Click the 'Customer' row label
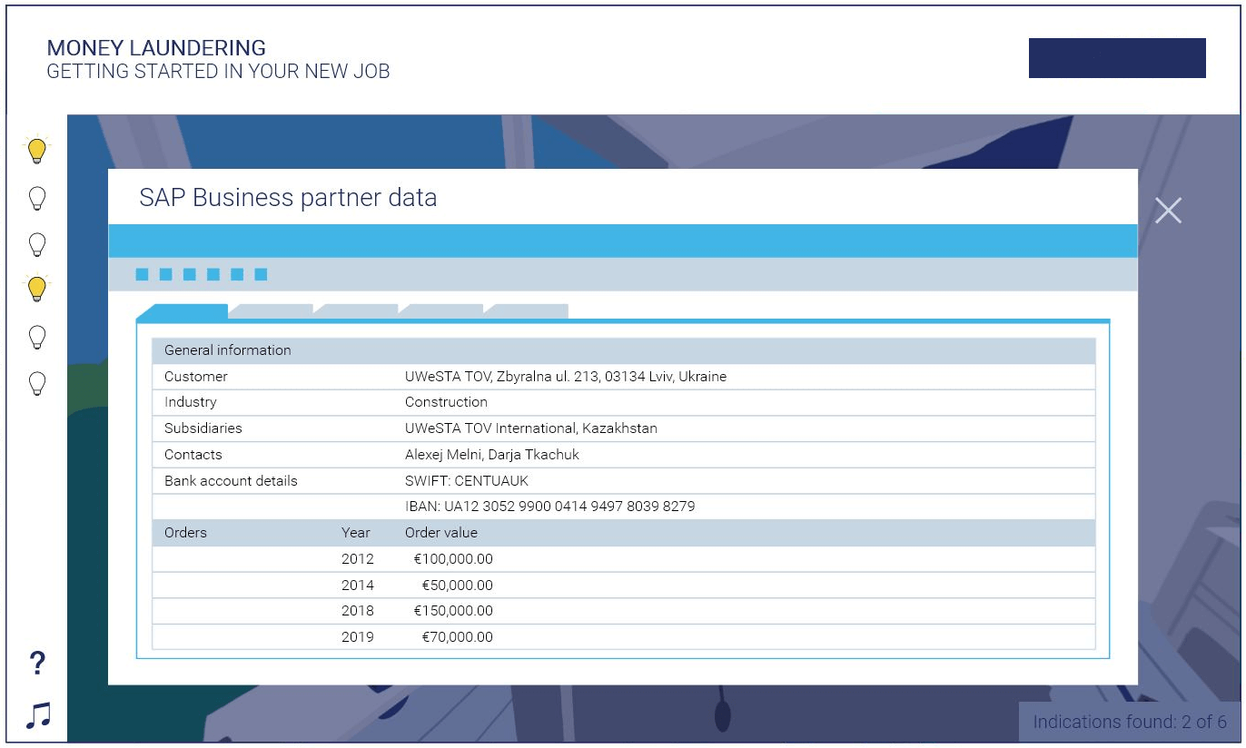 click(196, 376)
